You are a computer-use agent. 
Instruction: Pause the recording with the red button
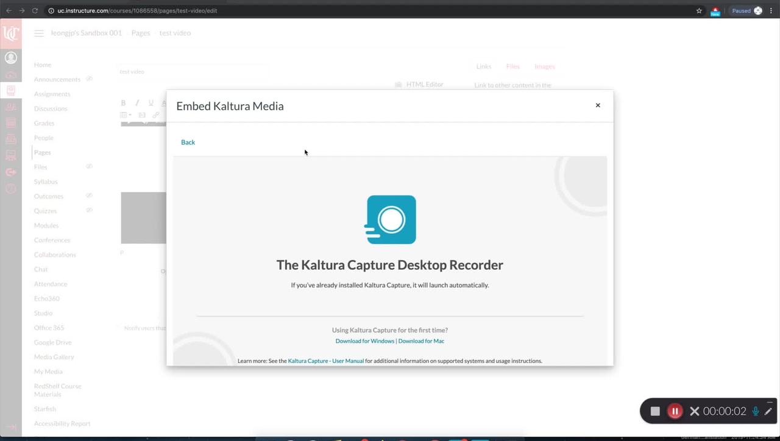click(675, 411)
